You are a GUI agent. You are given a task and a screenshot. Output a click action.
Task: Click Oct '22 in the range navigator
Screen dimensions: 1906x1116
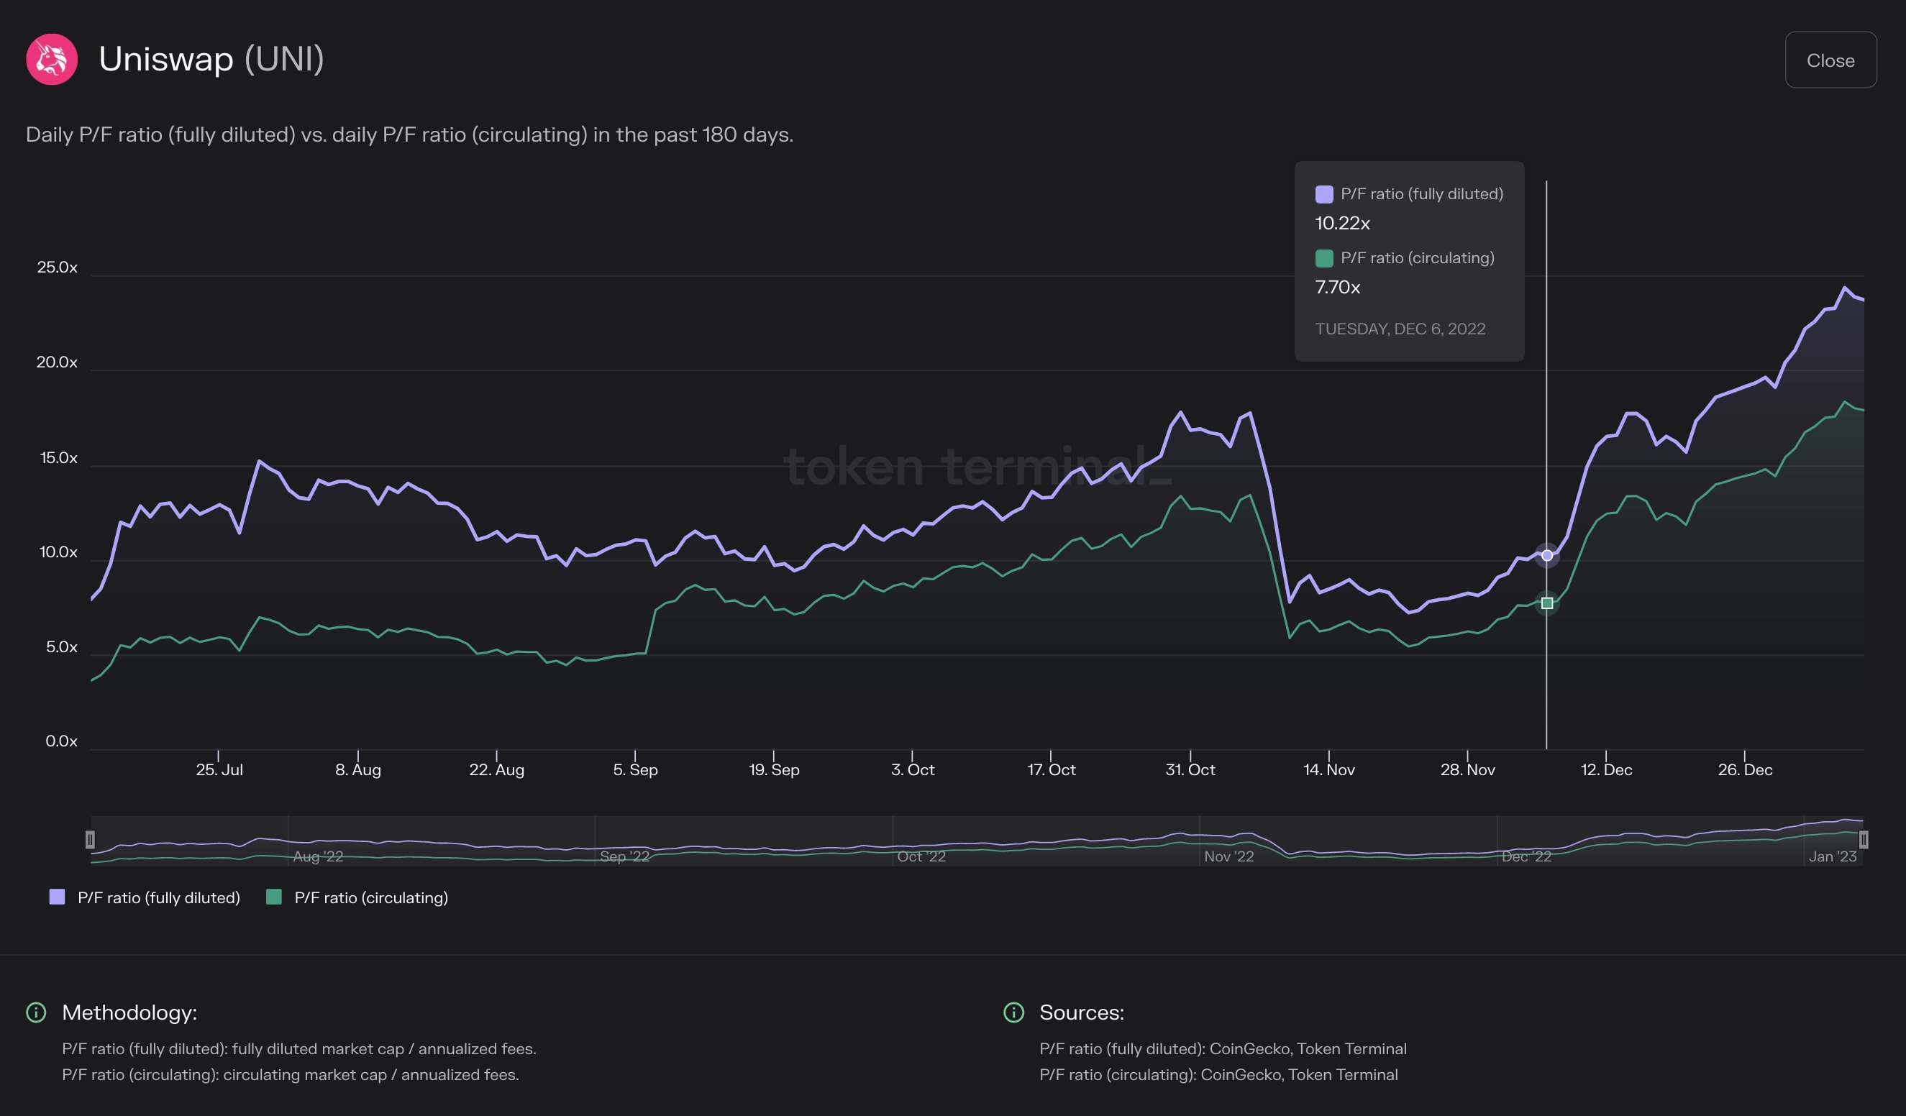921,856
